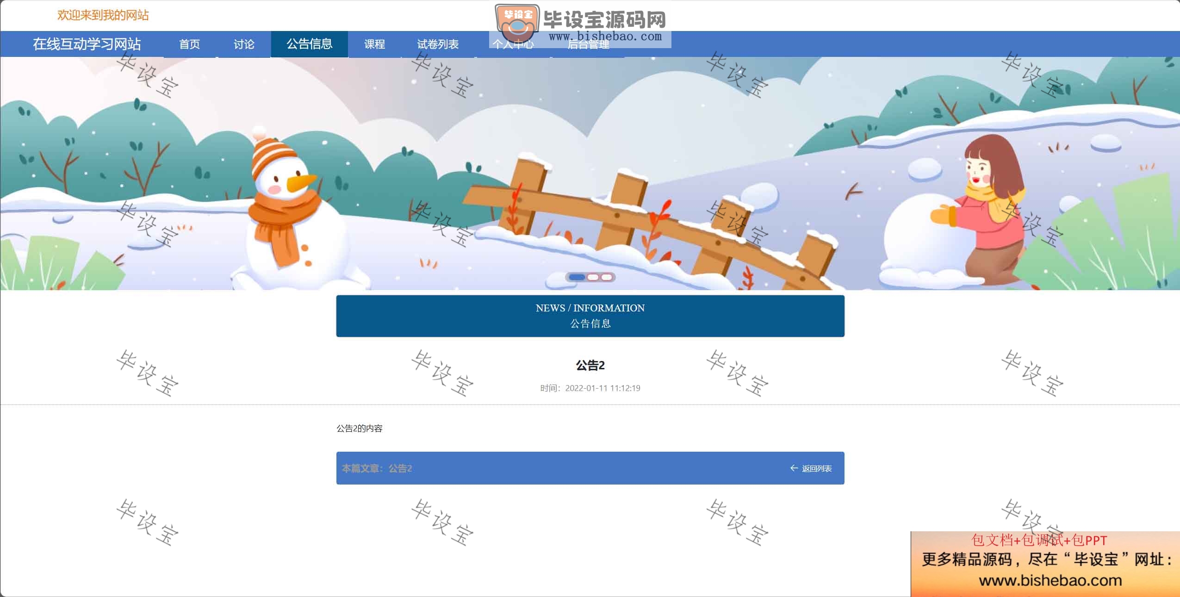Click the 公告2 article title
The image size is (1180, 597).
tap(590, 366)
